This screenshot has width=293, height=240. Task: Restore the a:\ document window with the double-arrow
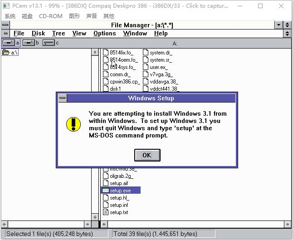288,34
